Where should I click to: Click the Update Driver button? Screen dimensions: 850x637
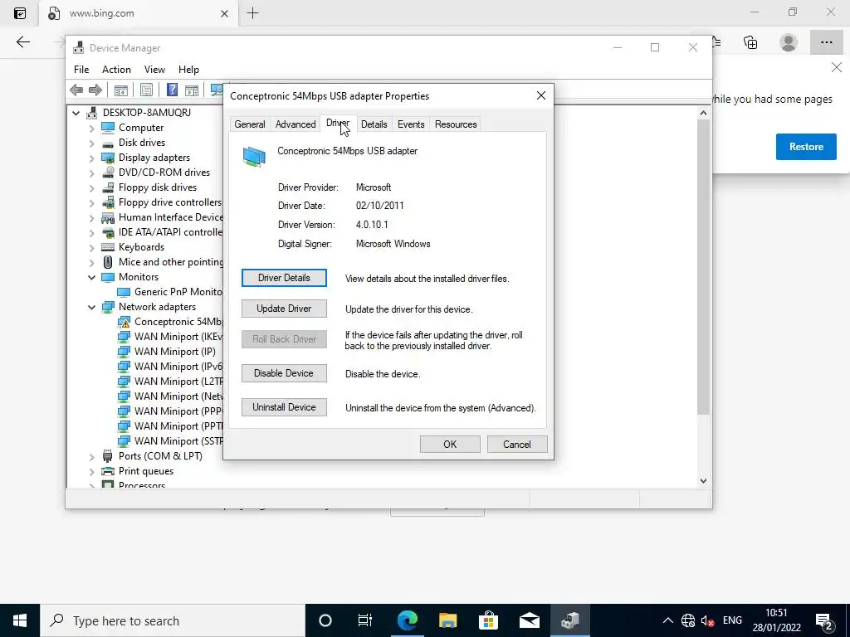pos(284,309)
